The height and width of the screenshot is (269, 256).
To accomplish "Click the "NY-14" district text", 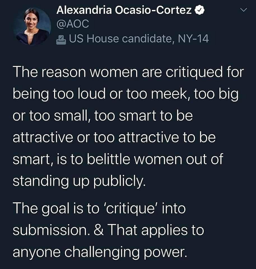I will pos(193,38).
